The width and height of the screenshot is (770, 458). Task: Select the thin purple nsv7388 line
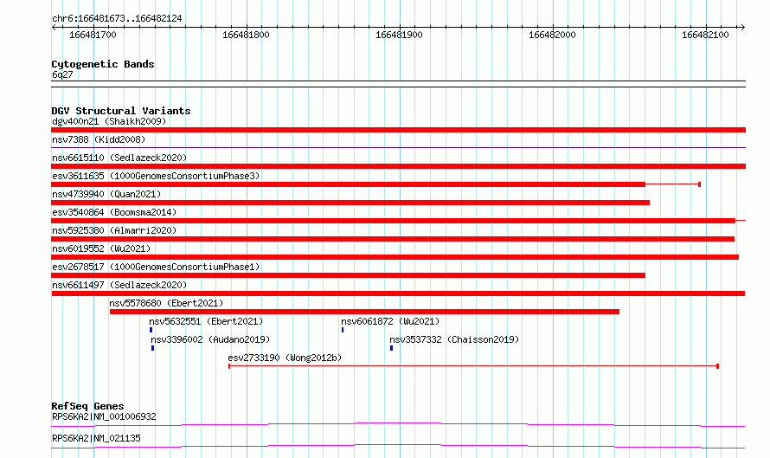click(398, 147)
